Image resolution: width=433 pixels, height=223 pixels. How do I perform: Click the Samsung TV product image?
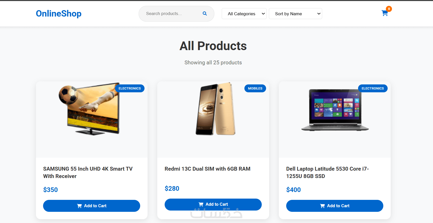pyautogui.click(x=89, y=109)
